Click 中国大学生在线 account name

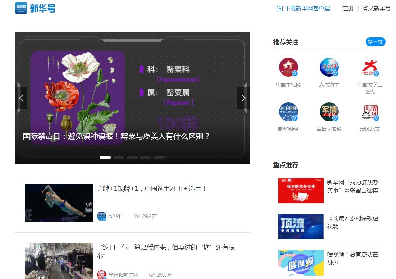coord(370,88)
